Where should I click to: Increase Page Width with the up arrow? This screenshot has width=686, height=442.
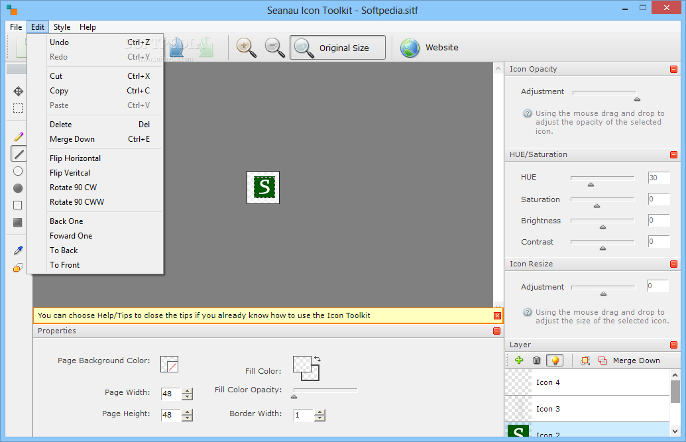point(188,391)
